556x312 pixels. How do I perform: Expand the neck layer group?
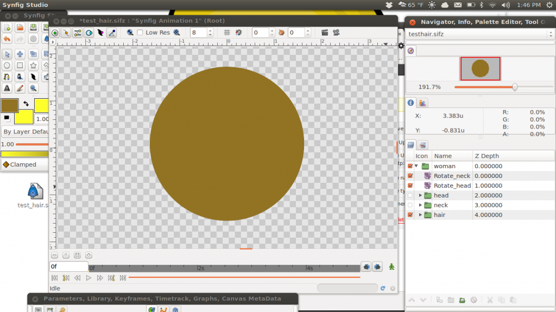click(421, 205)
